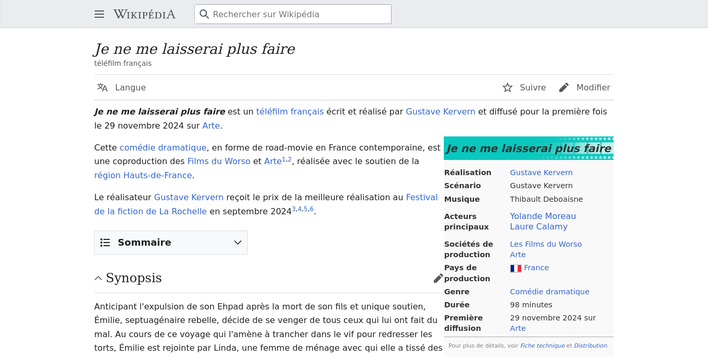Click the 'Thibault Deboaisne' music credit
Screen dimensions: 714x357
(546, 199)
